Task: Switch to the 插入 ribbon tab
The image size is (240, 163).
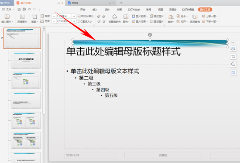Action: [x=95, y=10]
